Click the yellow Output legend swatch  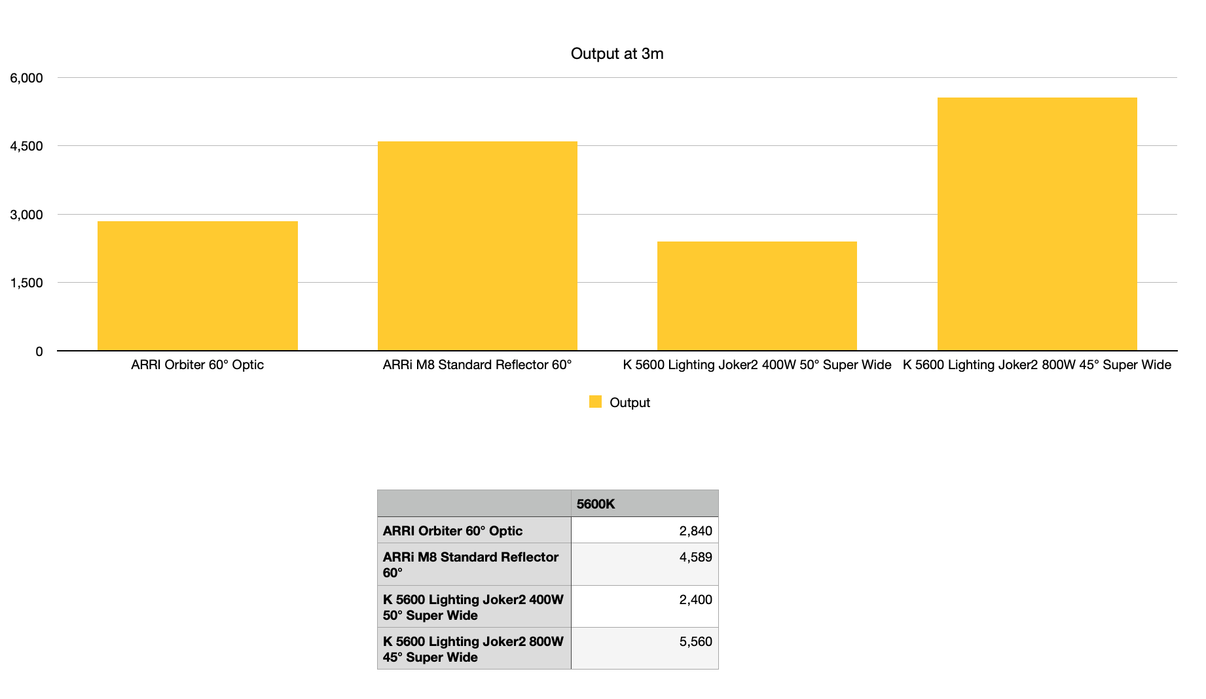[595, 402]
